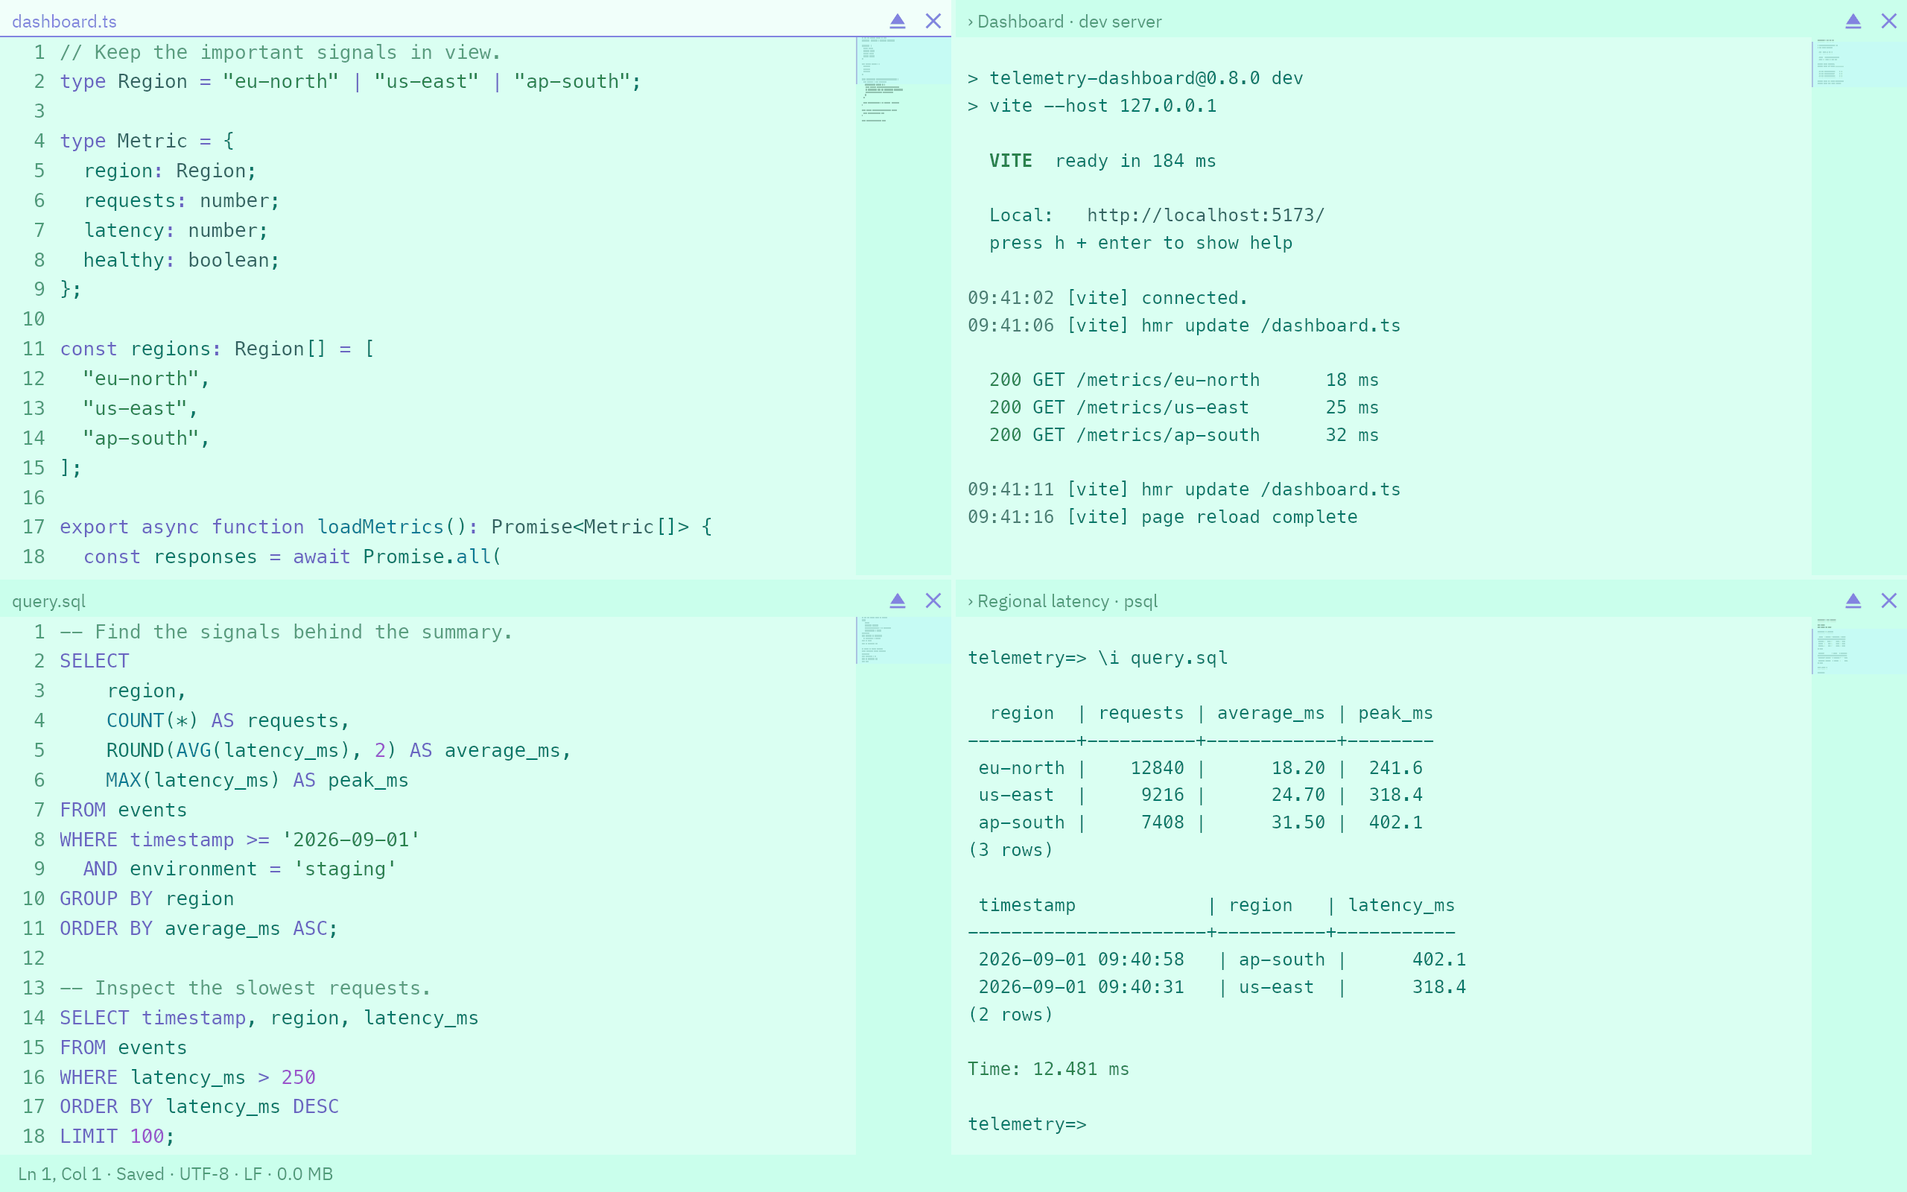Open the http://localhost:5173/ link in terminal
This screenshot has height=1192, width=1907.
[1206, 215]
